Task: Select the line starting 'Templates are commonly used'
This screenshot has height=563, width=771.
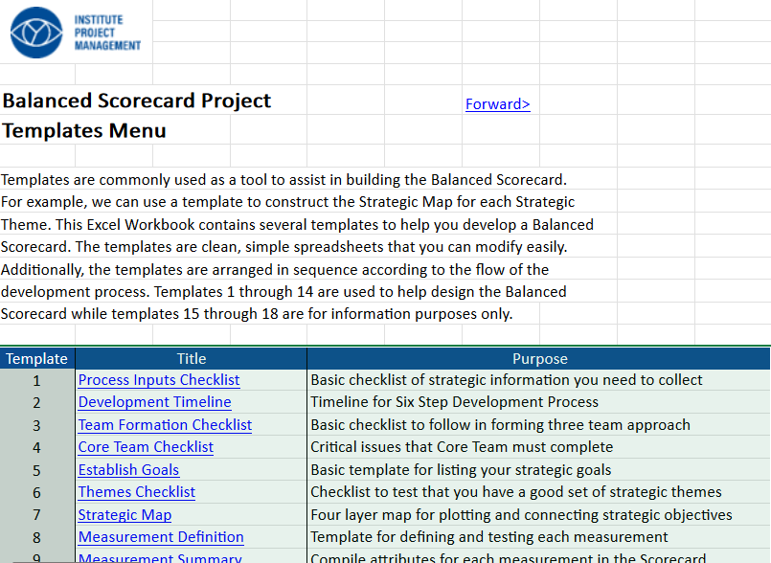Action: point(283,179)
